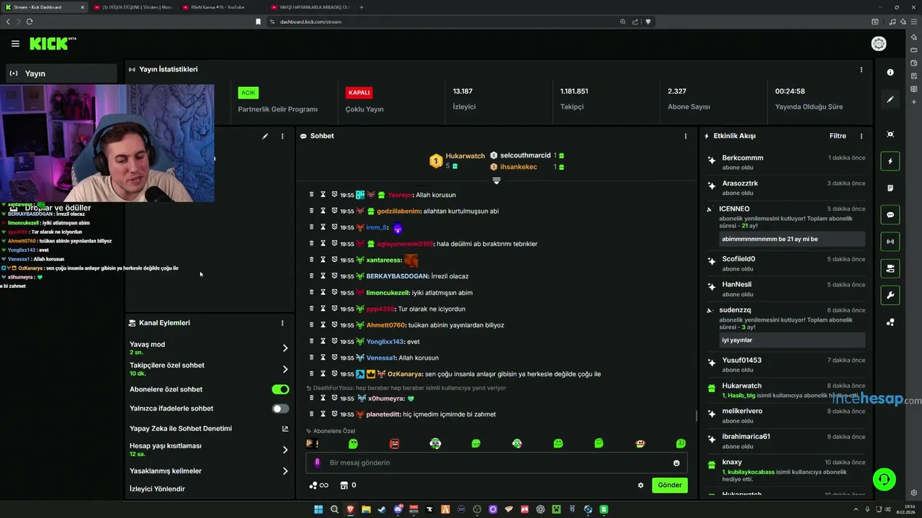922x518 pixels.
Task: Toggle the broadcast signal widget in right sidebar
Action: click(x=890, y=242)
